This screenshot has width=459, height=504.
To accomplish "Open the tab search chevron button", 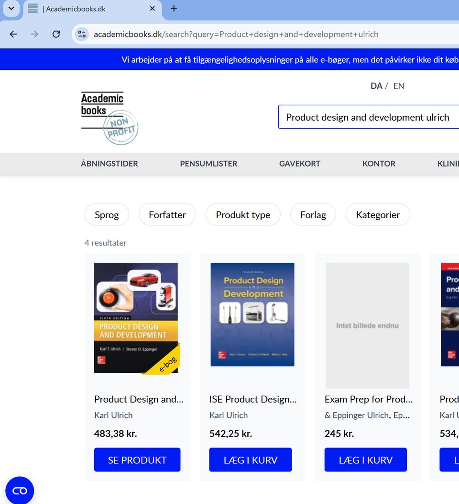I will 11,8.
